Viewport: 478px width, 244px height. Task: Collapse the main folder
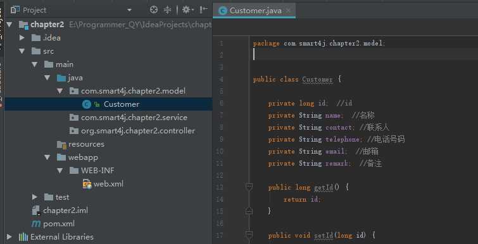[34, 64]
